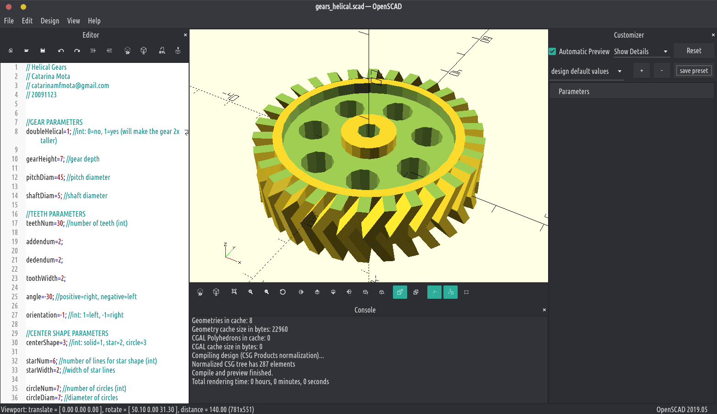
Task: Undo the last edit
Action: [61, 50]
